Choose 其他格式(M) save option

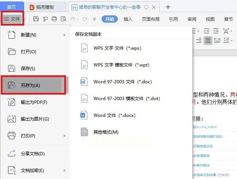point(131,132)
